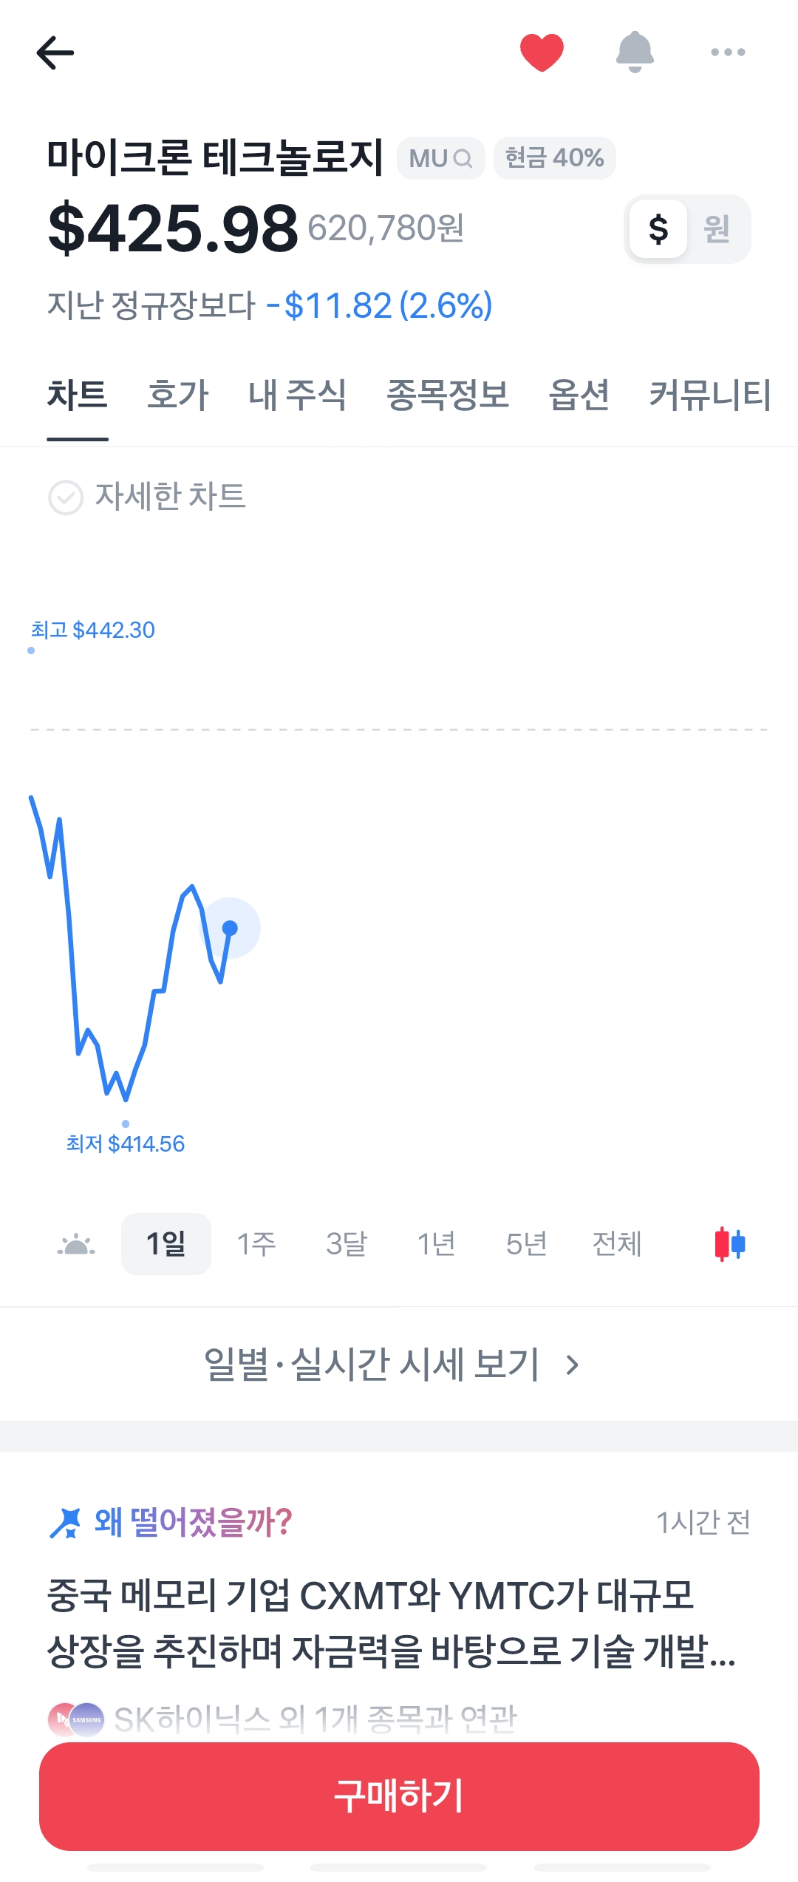798x1882 pixels.
Task: Switch the currency toggle to 원
Action: (x=717, y=228)
